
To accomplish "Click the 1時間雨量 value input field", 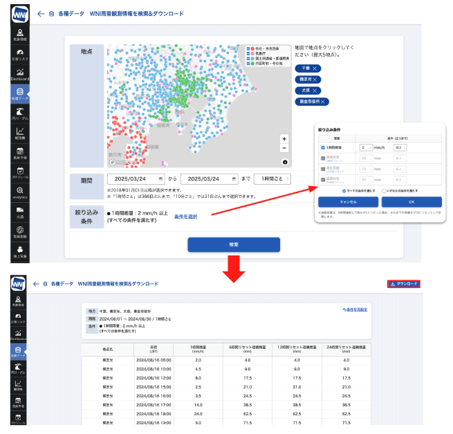I will [x=366, y=147].
